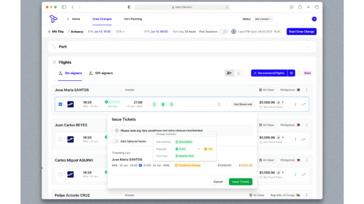
Task: Click the seat count badge in Santos row
Action: tap(280, 102)
